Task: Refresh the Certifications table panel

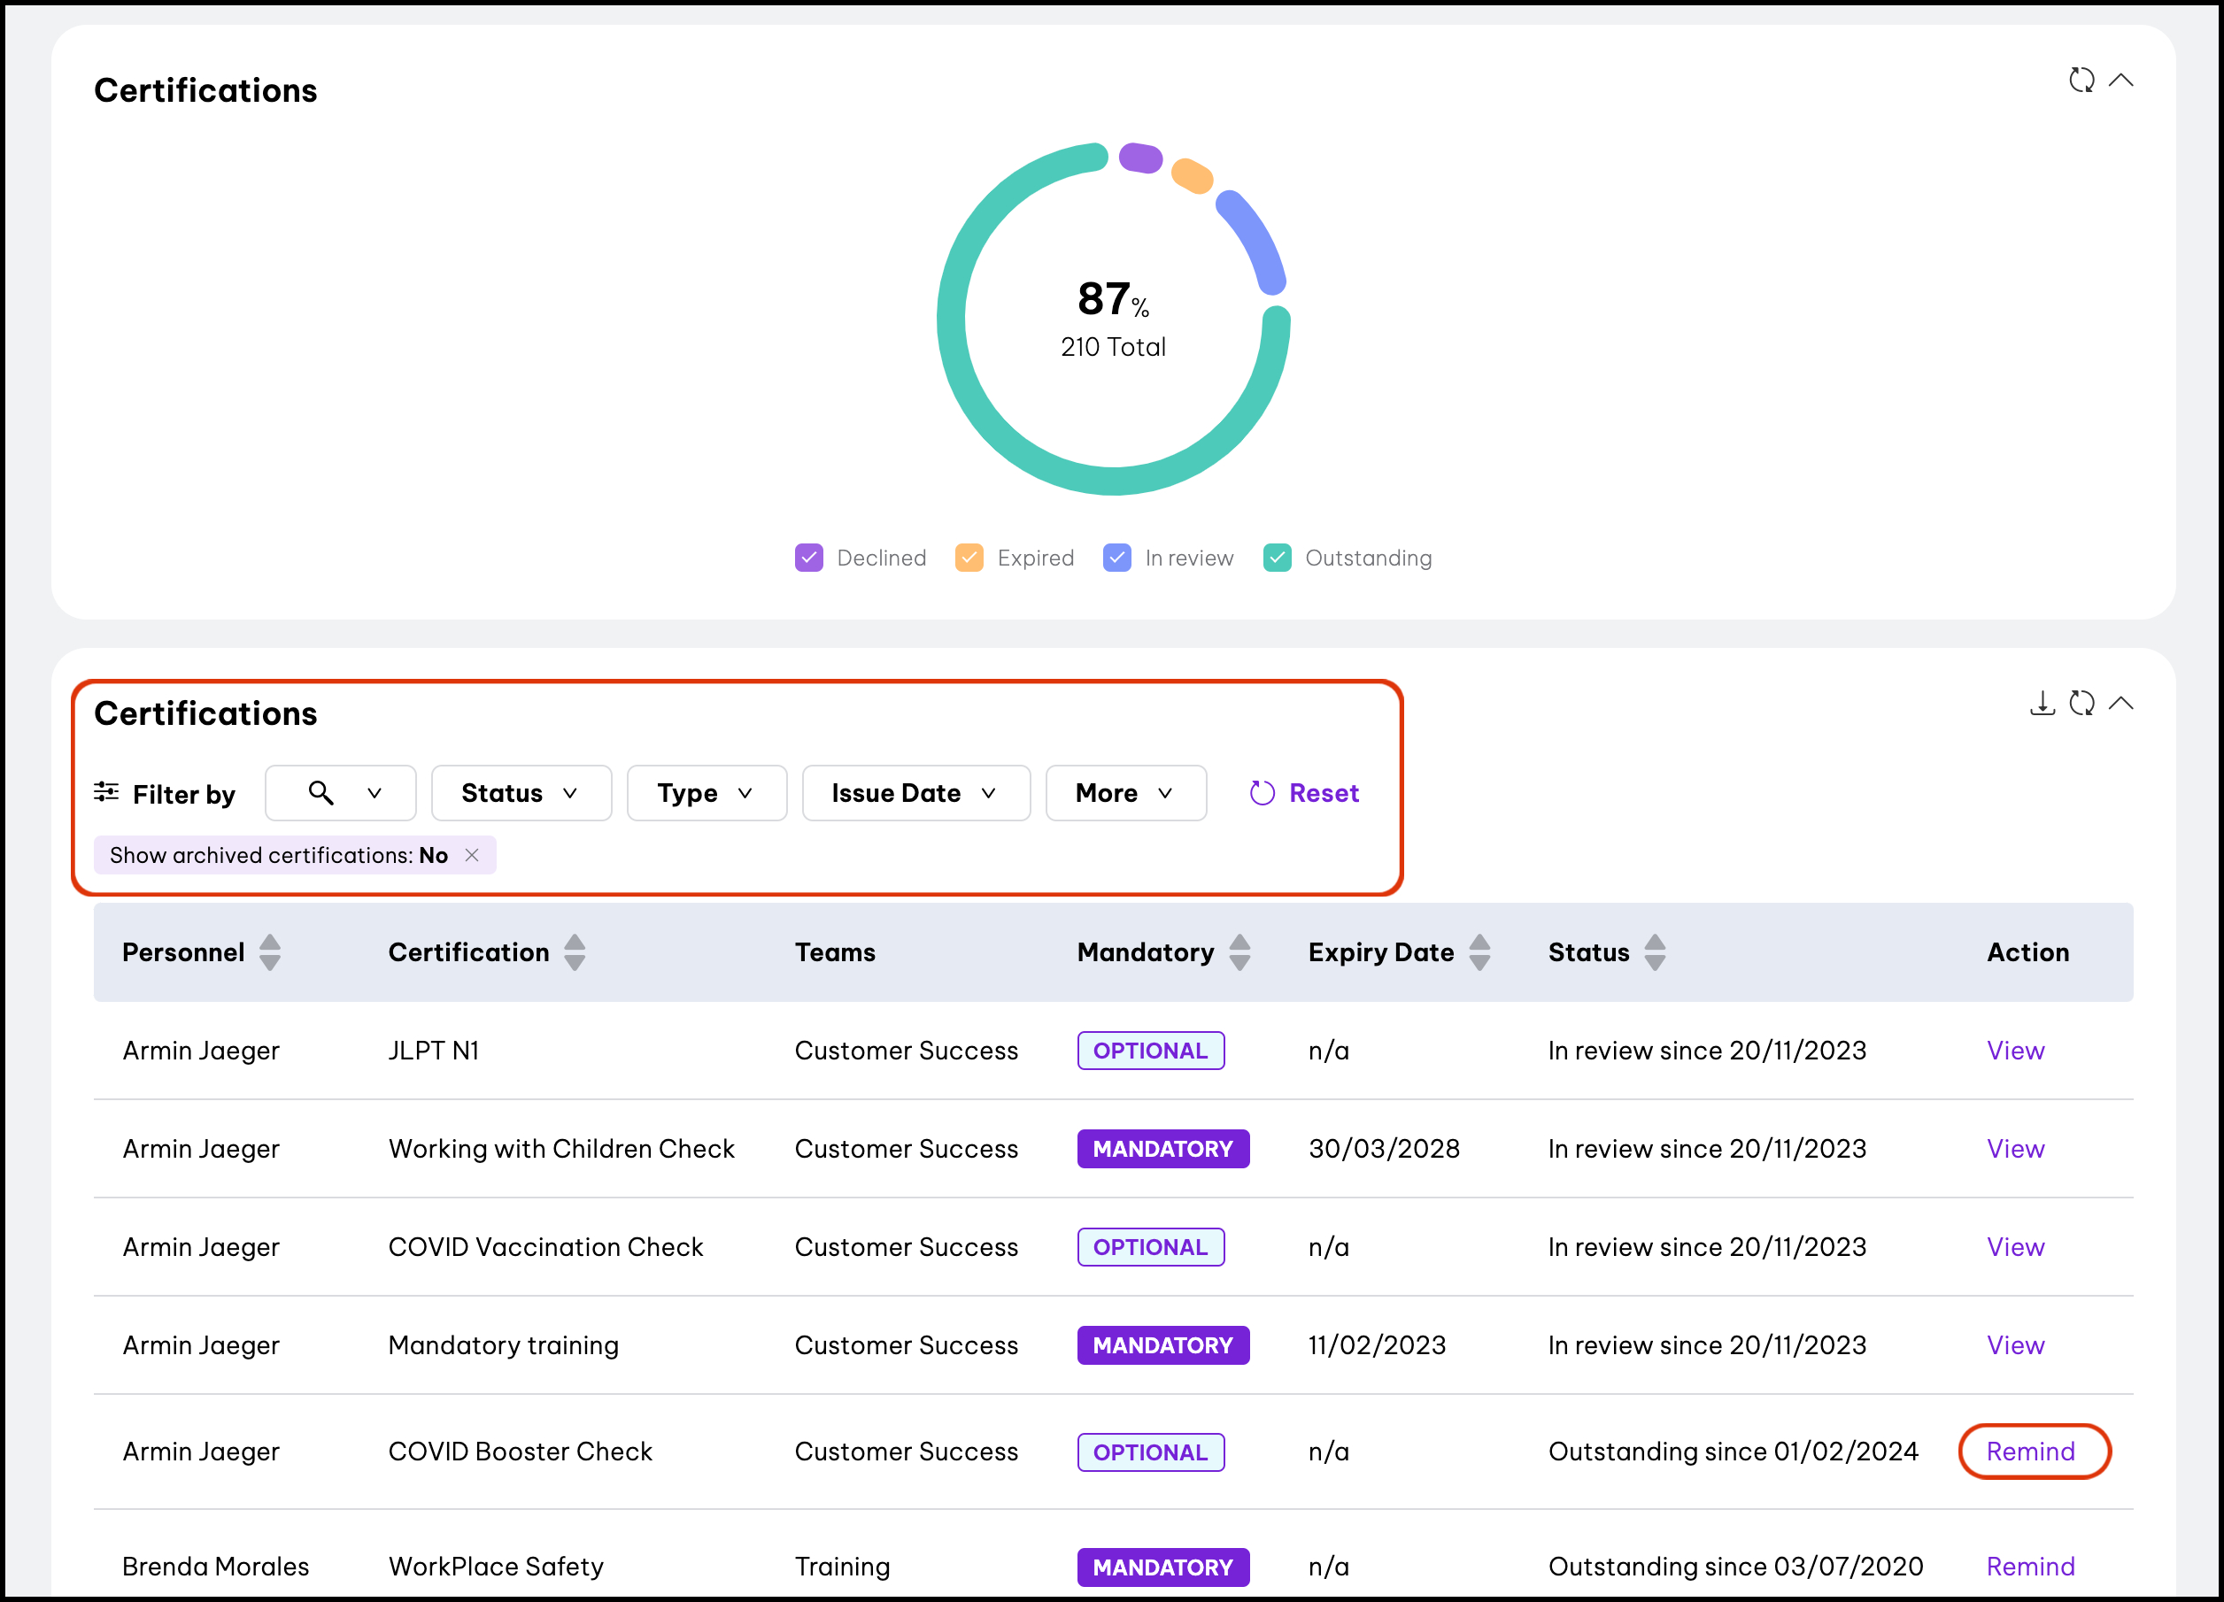Action: tap(2081, 703)
